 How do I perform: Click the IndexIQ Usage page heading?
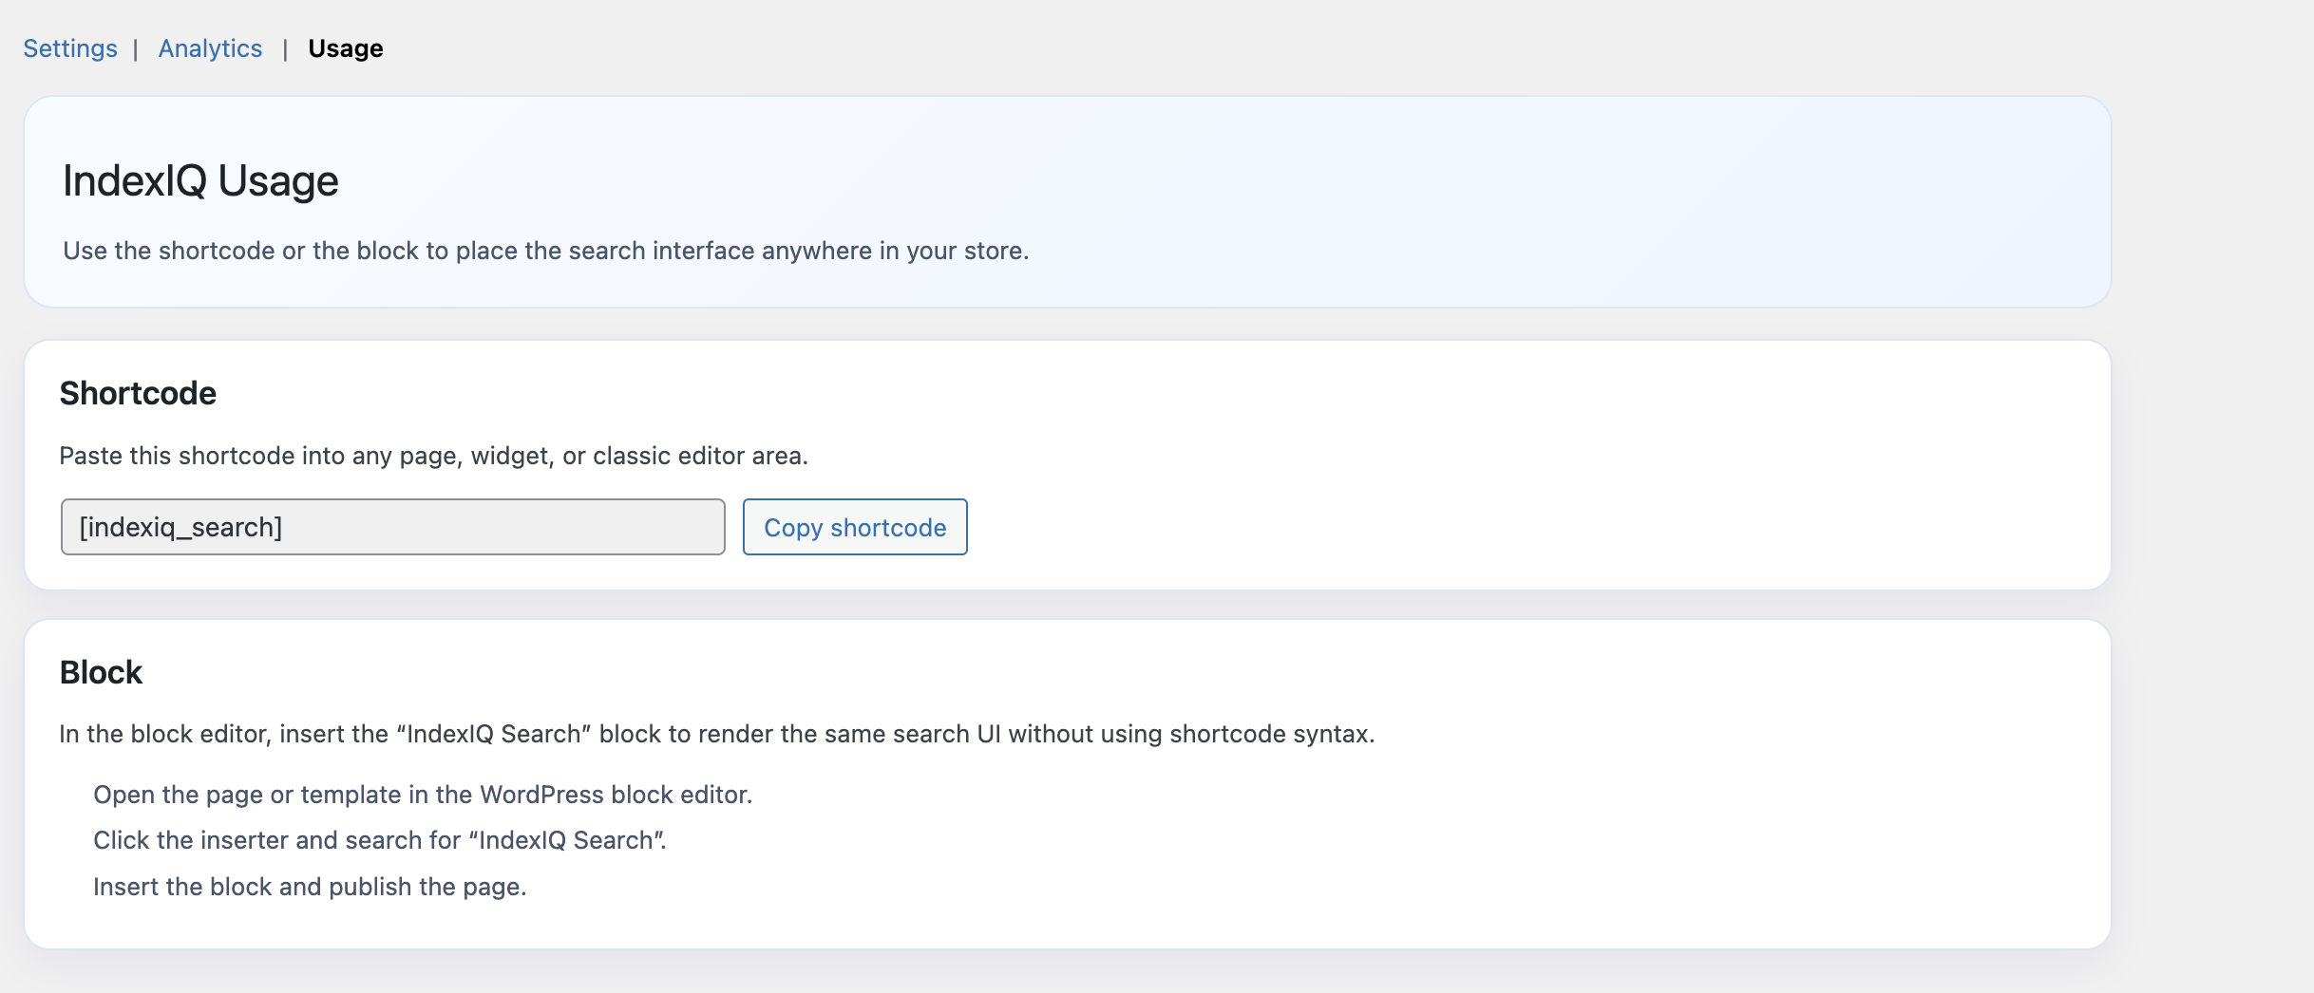pos(200,180)
